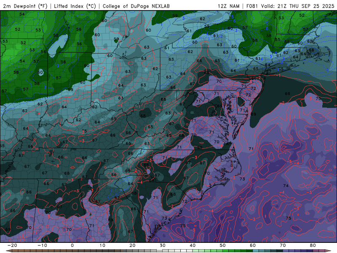Click the '20' color scale label
337x253 pixels.
(x=132, y=245)
